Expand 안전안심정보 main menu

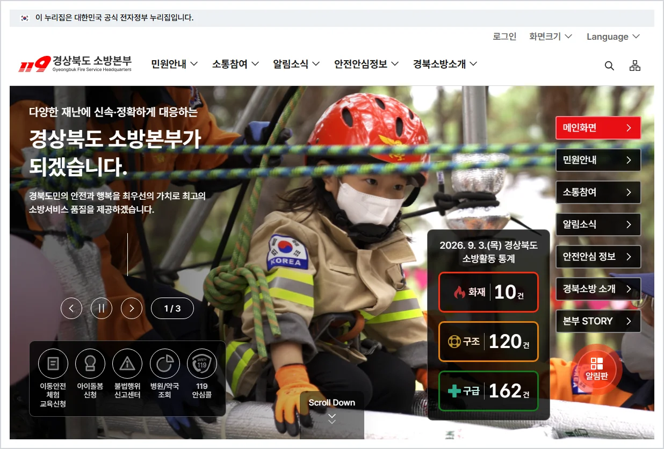pos(366,64)
